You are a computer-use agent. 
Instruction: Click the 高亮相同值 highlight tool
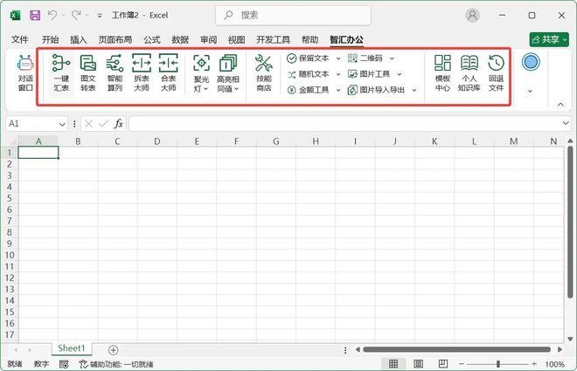click(x=228, y=72)
